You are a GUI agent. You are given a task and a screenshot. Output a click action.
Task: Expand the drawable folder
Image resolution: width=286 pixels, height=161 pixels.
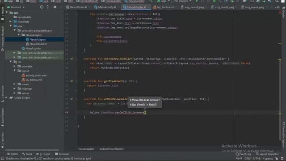click(14, 66)
